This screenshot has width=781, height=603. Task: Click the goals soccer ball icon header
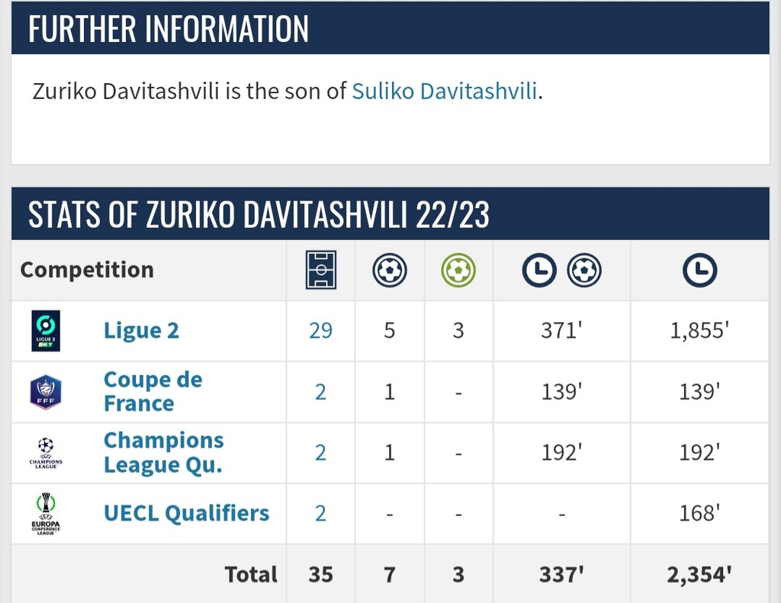point(389,270)
